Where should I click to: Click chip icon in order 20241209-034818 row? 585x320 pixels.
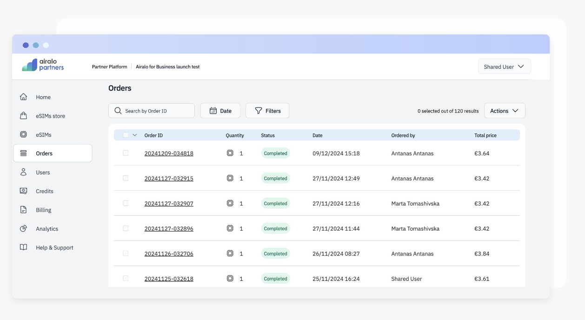(x=230, y=153)
